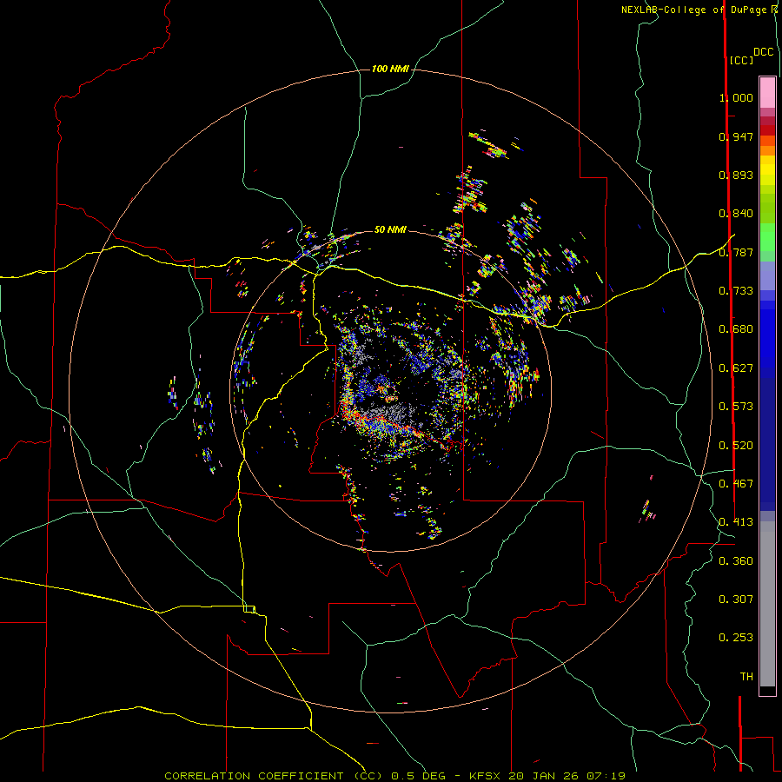Select the 1.000 value on the scale
Screen dimensions: 782x782
pos(736,97)
